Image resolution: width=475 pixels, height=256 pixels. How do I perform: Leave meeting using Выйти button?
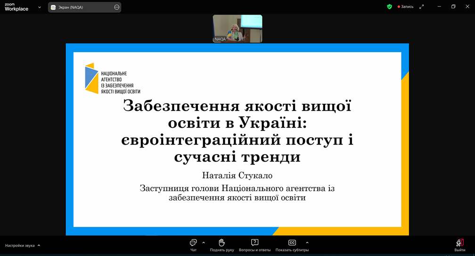(x=459, y=245)
